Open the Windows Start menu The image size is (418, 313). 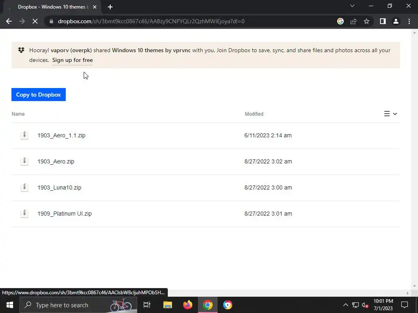click(10, 305)
